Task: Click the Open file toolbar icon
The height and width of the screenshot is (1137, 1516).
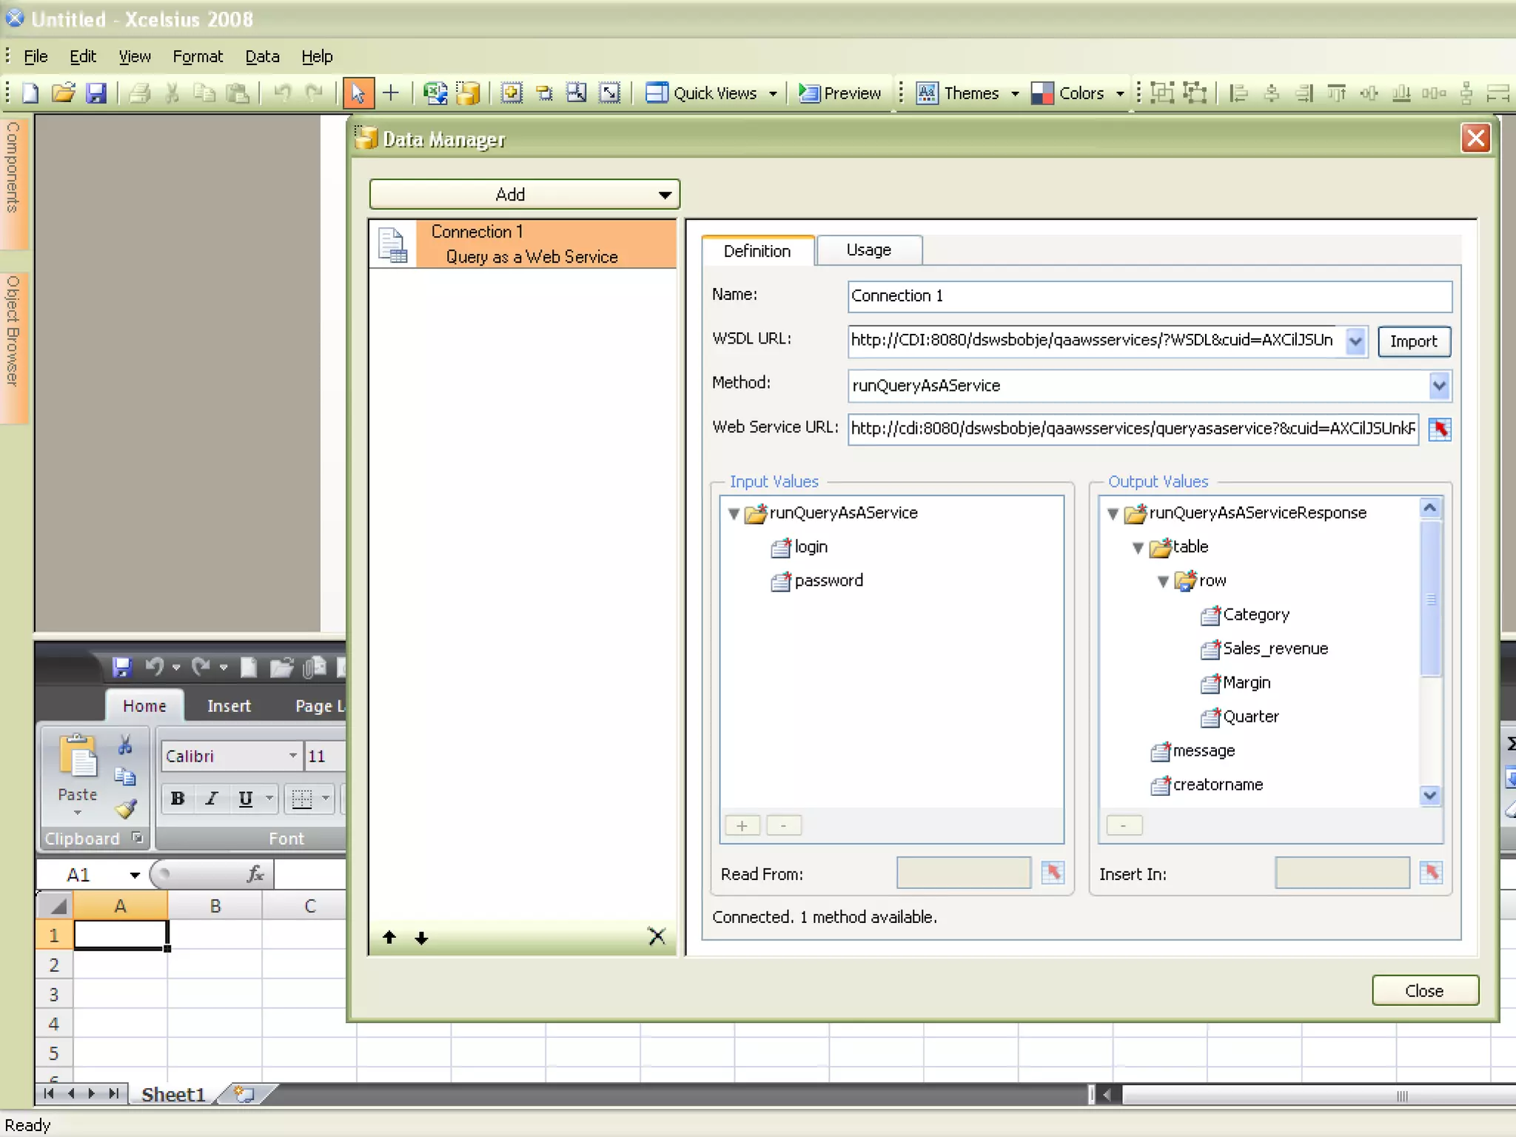Action: 64,93
